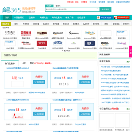
Task: Click the 每日签到 link at top
Action: tap(110, 2)
